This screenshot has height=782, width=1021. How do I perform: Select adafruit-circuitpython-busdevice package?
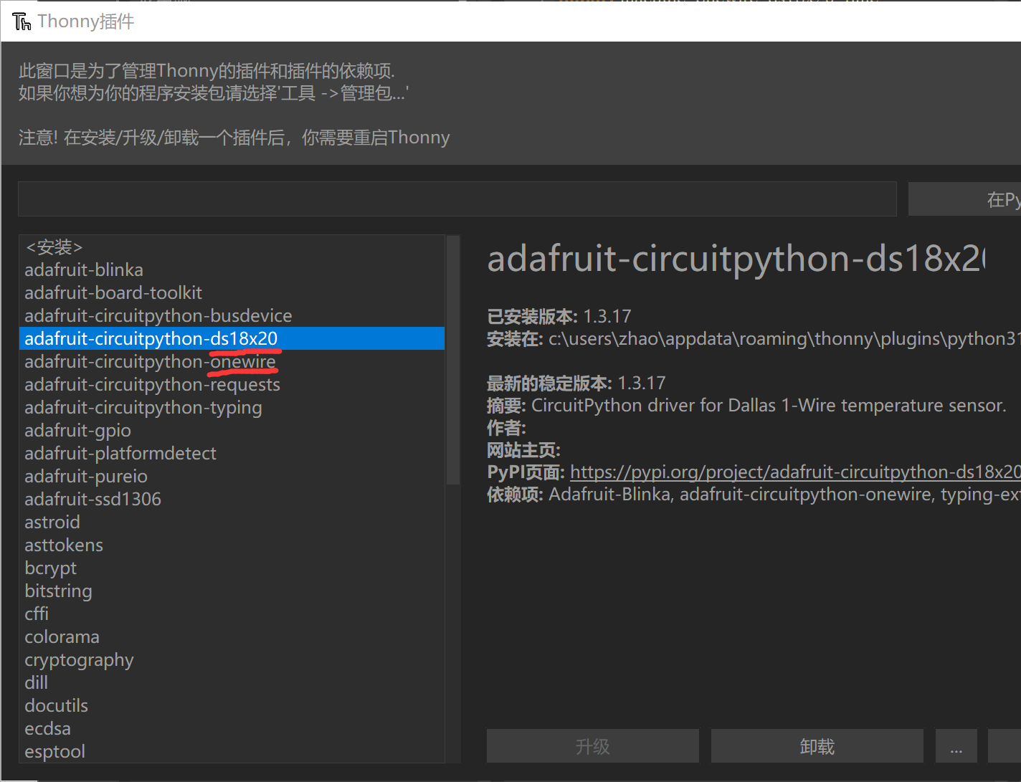(232, 315)
